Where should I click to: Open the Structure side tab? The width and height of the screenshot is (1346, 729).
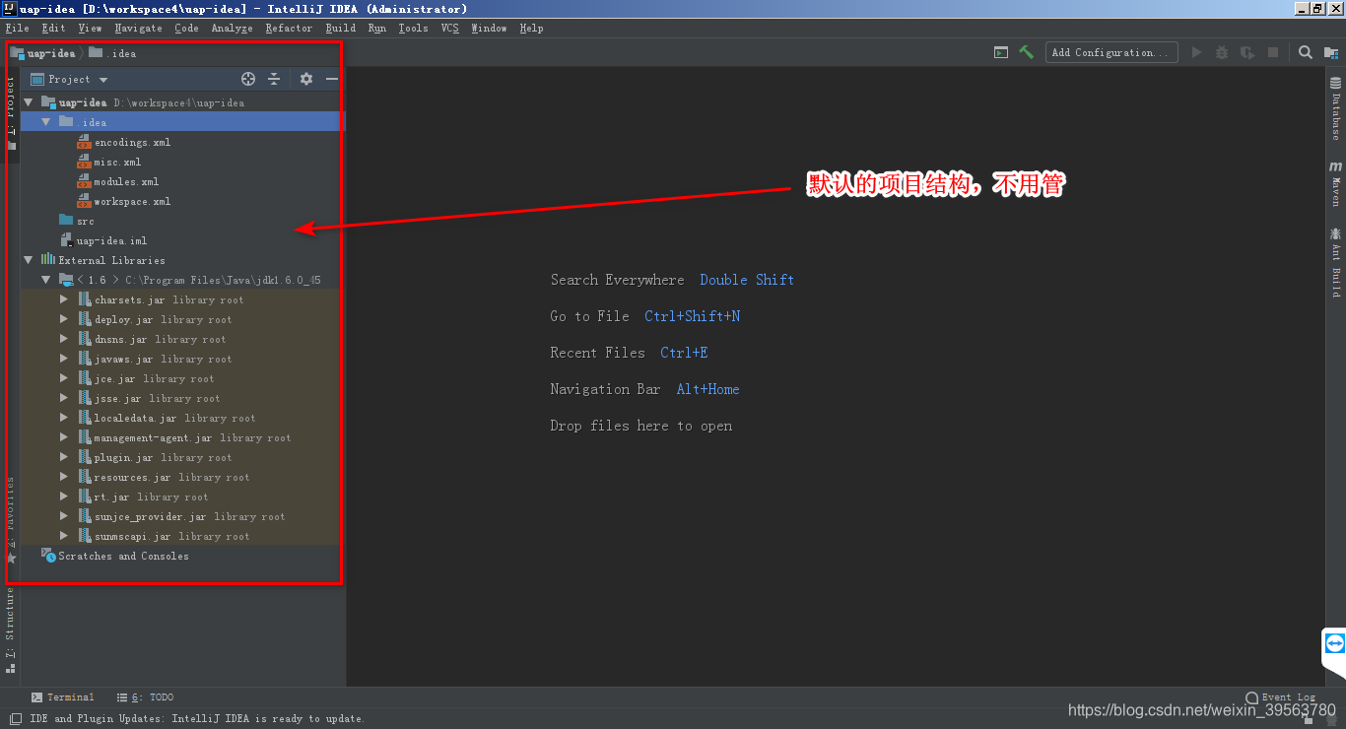pos(10,630)
